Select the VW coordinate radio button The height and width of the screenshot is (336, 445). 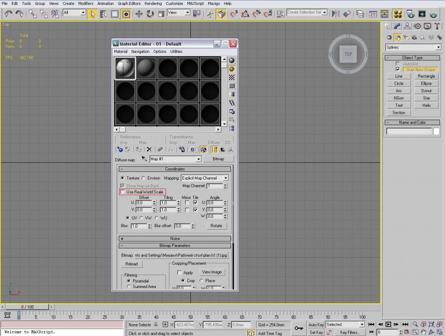pyautogui.click(x=141, y=218)
